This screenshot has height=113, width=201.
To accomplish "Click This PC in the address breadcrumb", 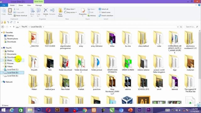I will (x=24, y=27).
